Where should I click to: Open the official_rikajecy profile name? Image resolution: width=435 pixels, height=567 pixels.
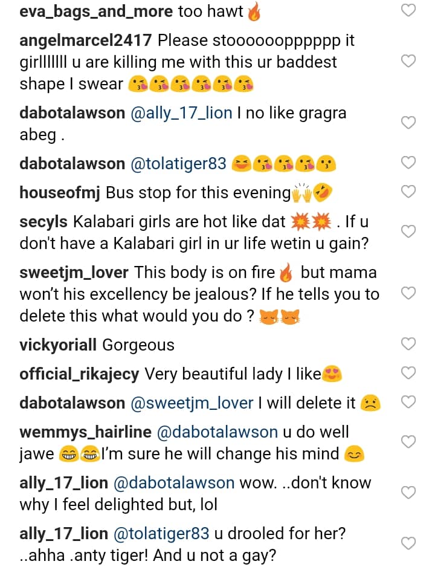point(79,374)
